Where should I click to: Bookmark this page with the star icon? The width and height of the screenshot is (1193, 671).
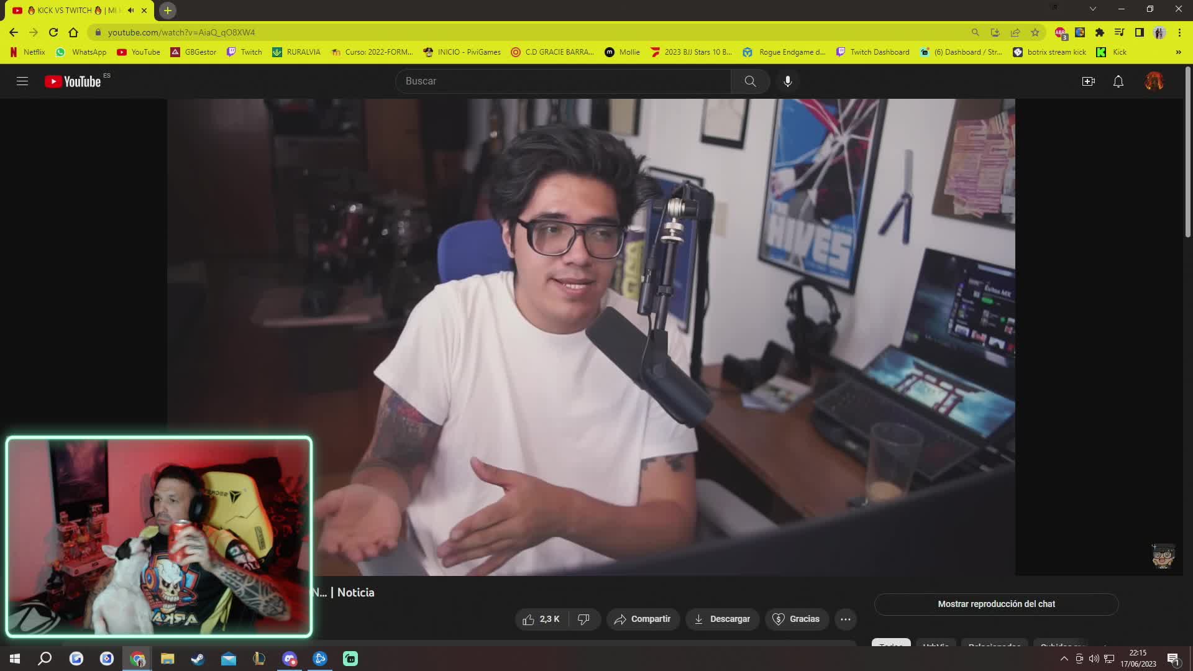1035,32
